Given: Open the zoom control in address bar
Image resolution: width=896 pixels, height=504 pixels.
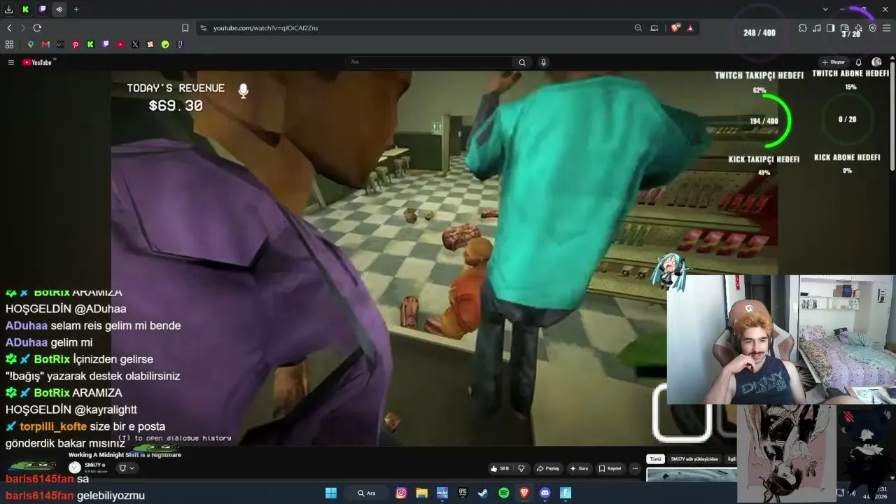Looking at the screenshot, I should [x=638, y=28].
